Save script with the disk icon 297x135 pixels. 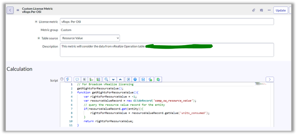[x=143, y=79]
